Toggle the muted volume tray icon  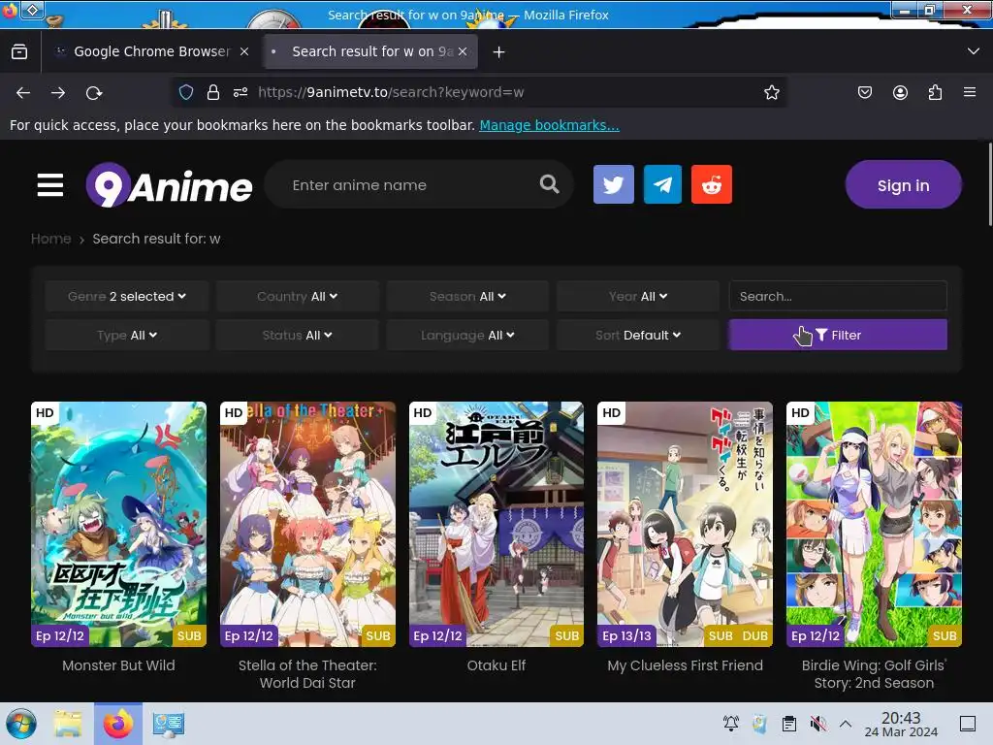pyautogui.click(x=818, y=724)
